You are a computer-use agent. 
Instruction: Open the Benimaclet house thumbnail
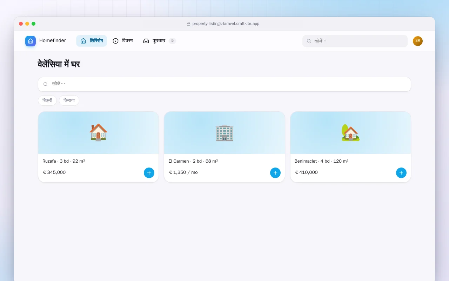(350, 133)
